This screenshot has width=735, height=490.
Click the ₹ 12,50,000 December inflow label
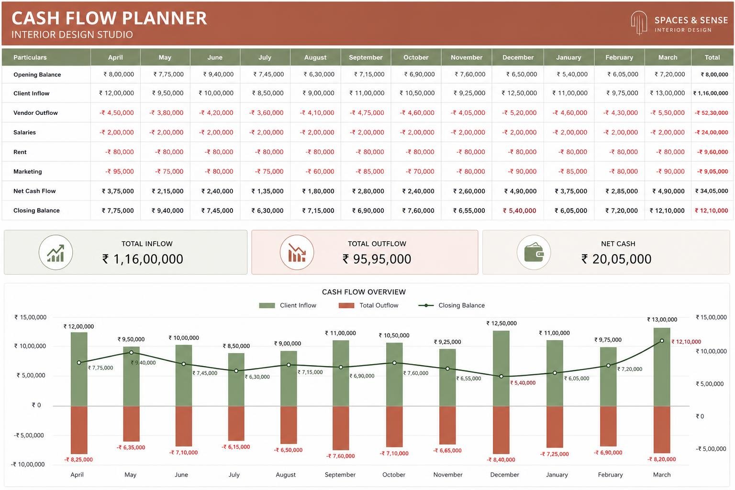pyautogui.click(x=501, y=323)
